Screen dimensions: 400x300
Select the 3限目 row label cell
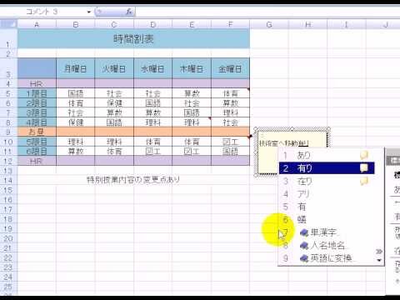[x=37, y=112]
